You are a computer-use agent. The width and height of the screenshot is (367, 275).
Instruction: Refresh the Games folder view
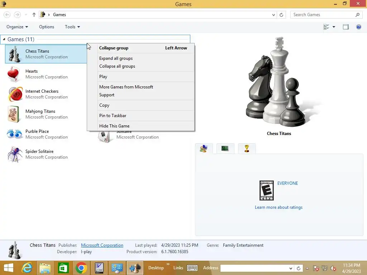click(281, 15)
